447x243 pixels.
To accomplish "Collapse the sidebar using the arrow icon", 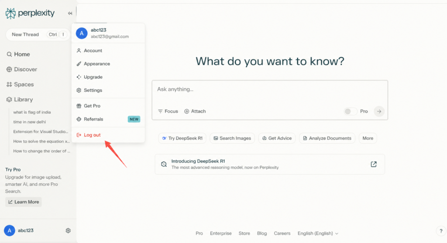I will tap(70, 14).
